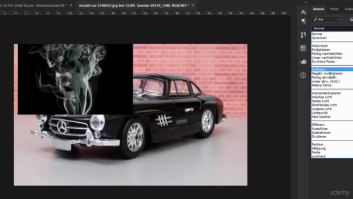
Task: Switch to the Ebenen tab
Action: 318,9
